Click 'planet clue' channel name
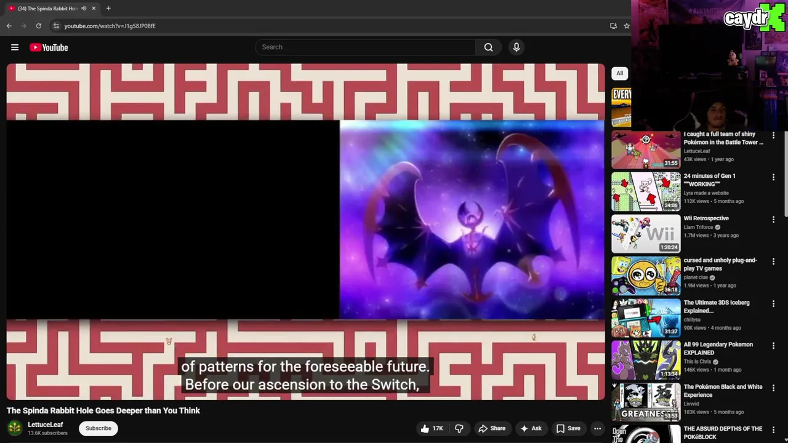 696,277
